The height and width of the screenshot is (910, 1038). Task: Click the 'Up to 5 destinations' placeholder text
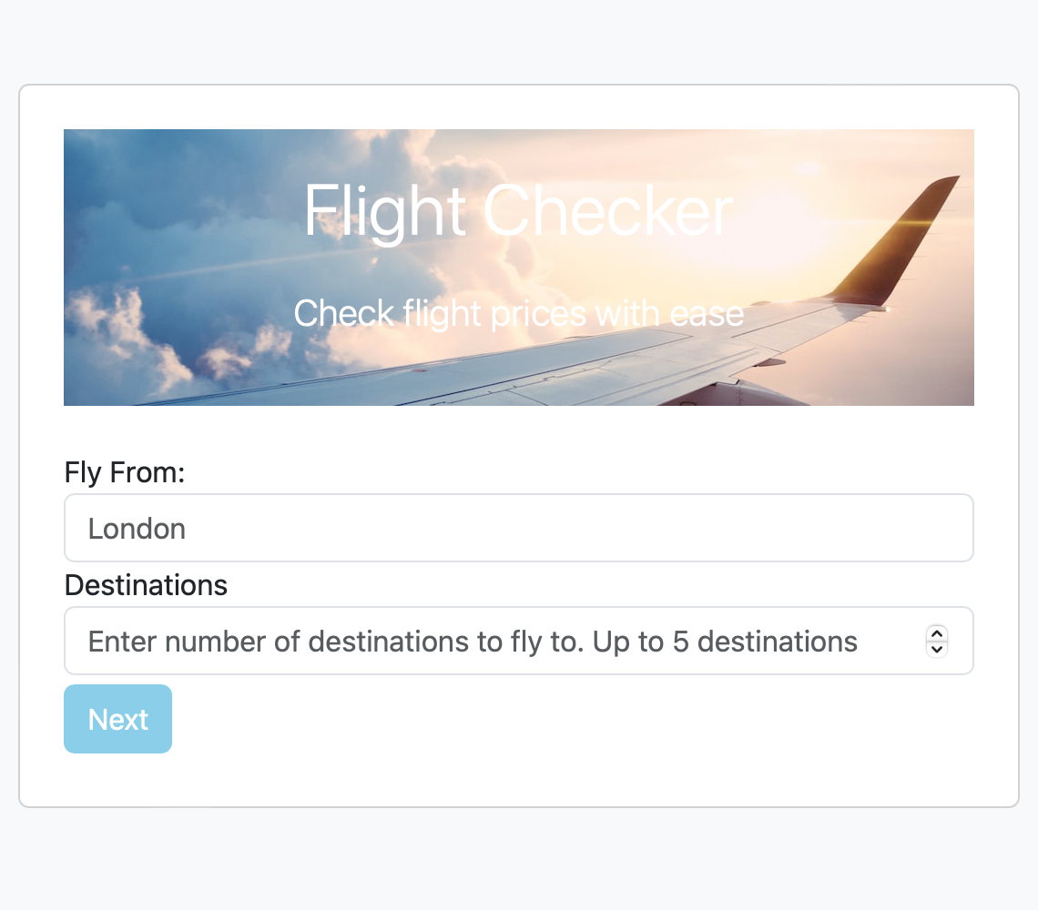[725, 642]
